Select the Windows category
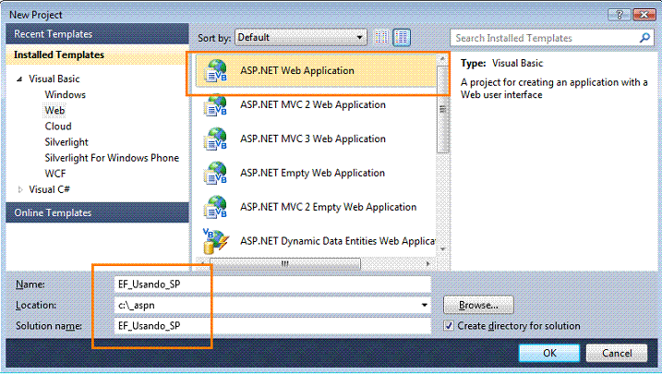 pyautogui.click(x=66, y=94)
